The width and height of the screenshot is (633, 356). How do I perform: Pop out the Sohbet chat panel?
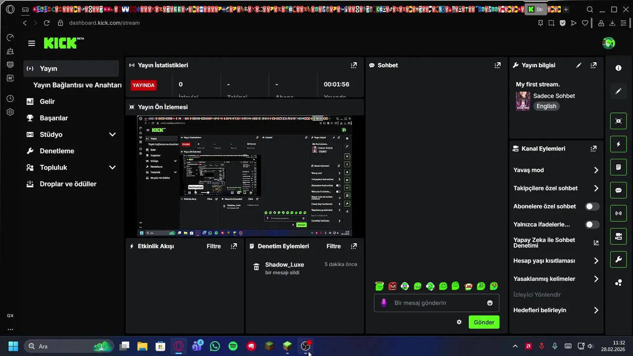[497, 65]
